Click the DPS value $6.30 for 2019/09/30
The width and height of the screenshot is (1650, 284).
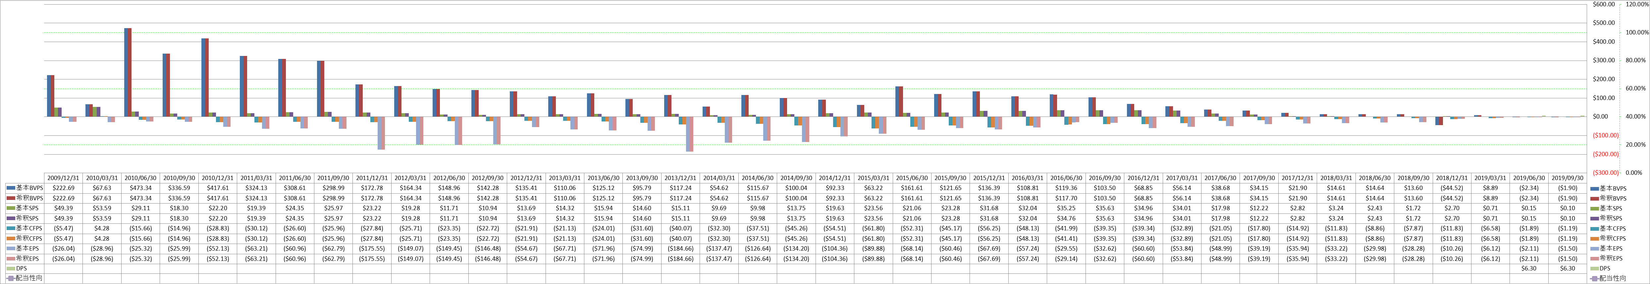coord(1568,269)
